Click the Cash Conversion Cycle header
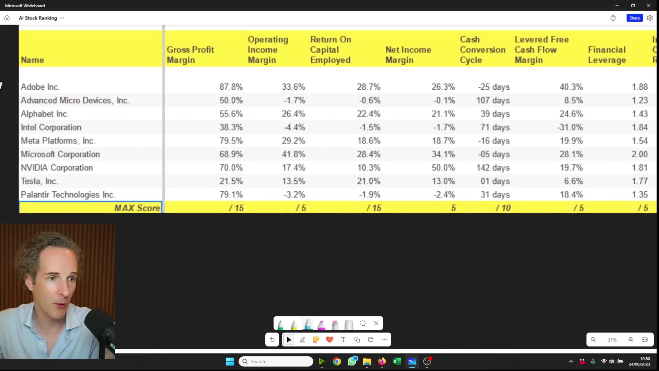This screenshot has height=371, width=659. tap(483, 50)
